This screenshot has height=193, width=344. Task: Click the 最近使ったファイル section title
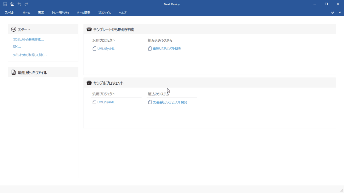[x=32, y=72]
